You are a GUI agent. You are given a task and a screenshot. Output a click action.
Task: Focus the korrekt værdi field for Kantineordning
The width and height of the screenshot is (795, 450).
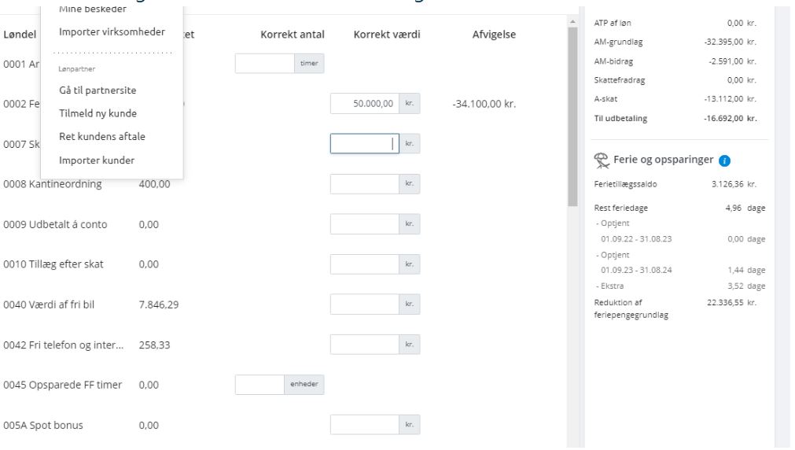[365, 183]
